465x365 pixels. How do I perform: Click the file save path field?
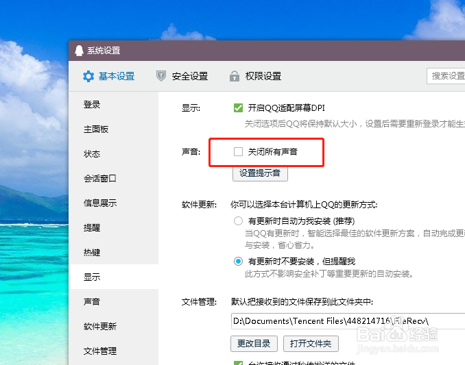348,321
